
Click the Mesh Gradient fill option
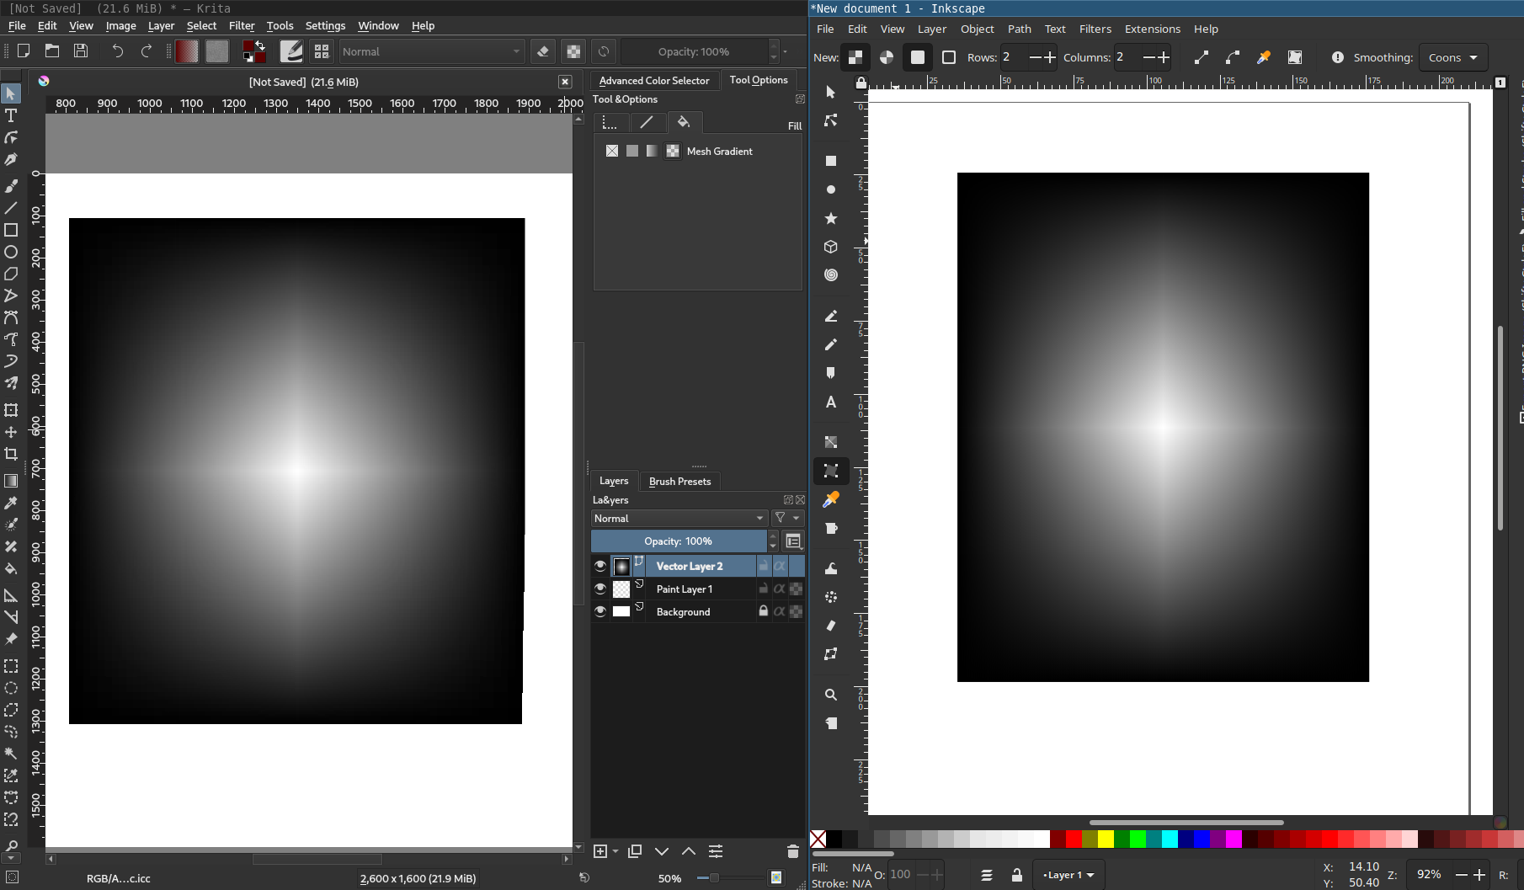[673, 151]
